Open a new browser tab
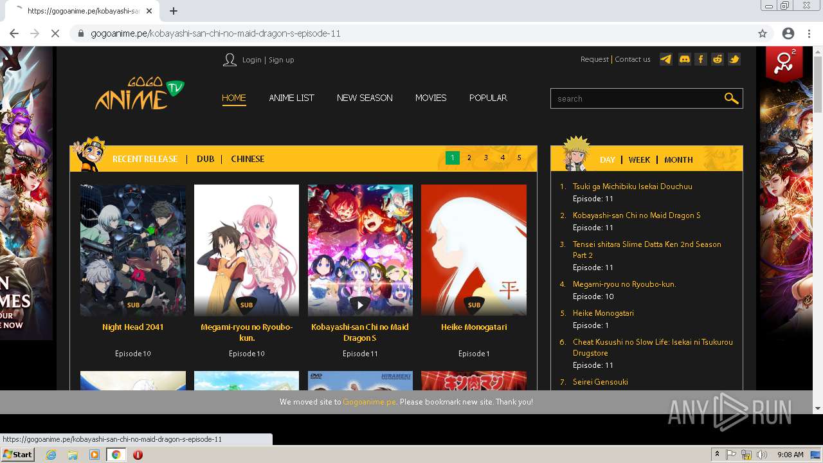The image size is (823, 463). tap(173, 11)
